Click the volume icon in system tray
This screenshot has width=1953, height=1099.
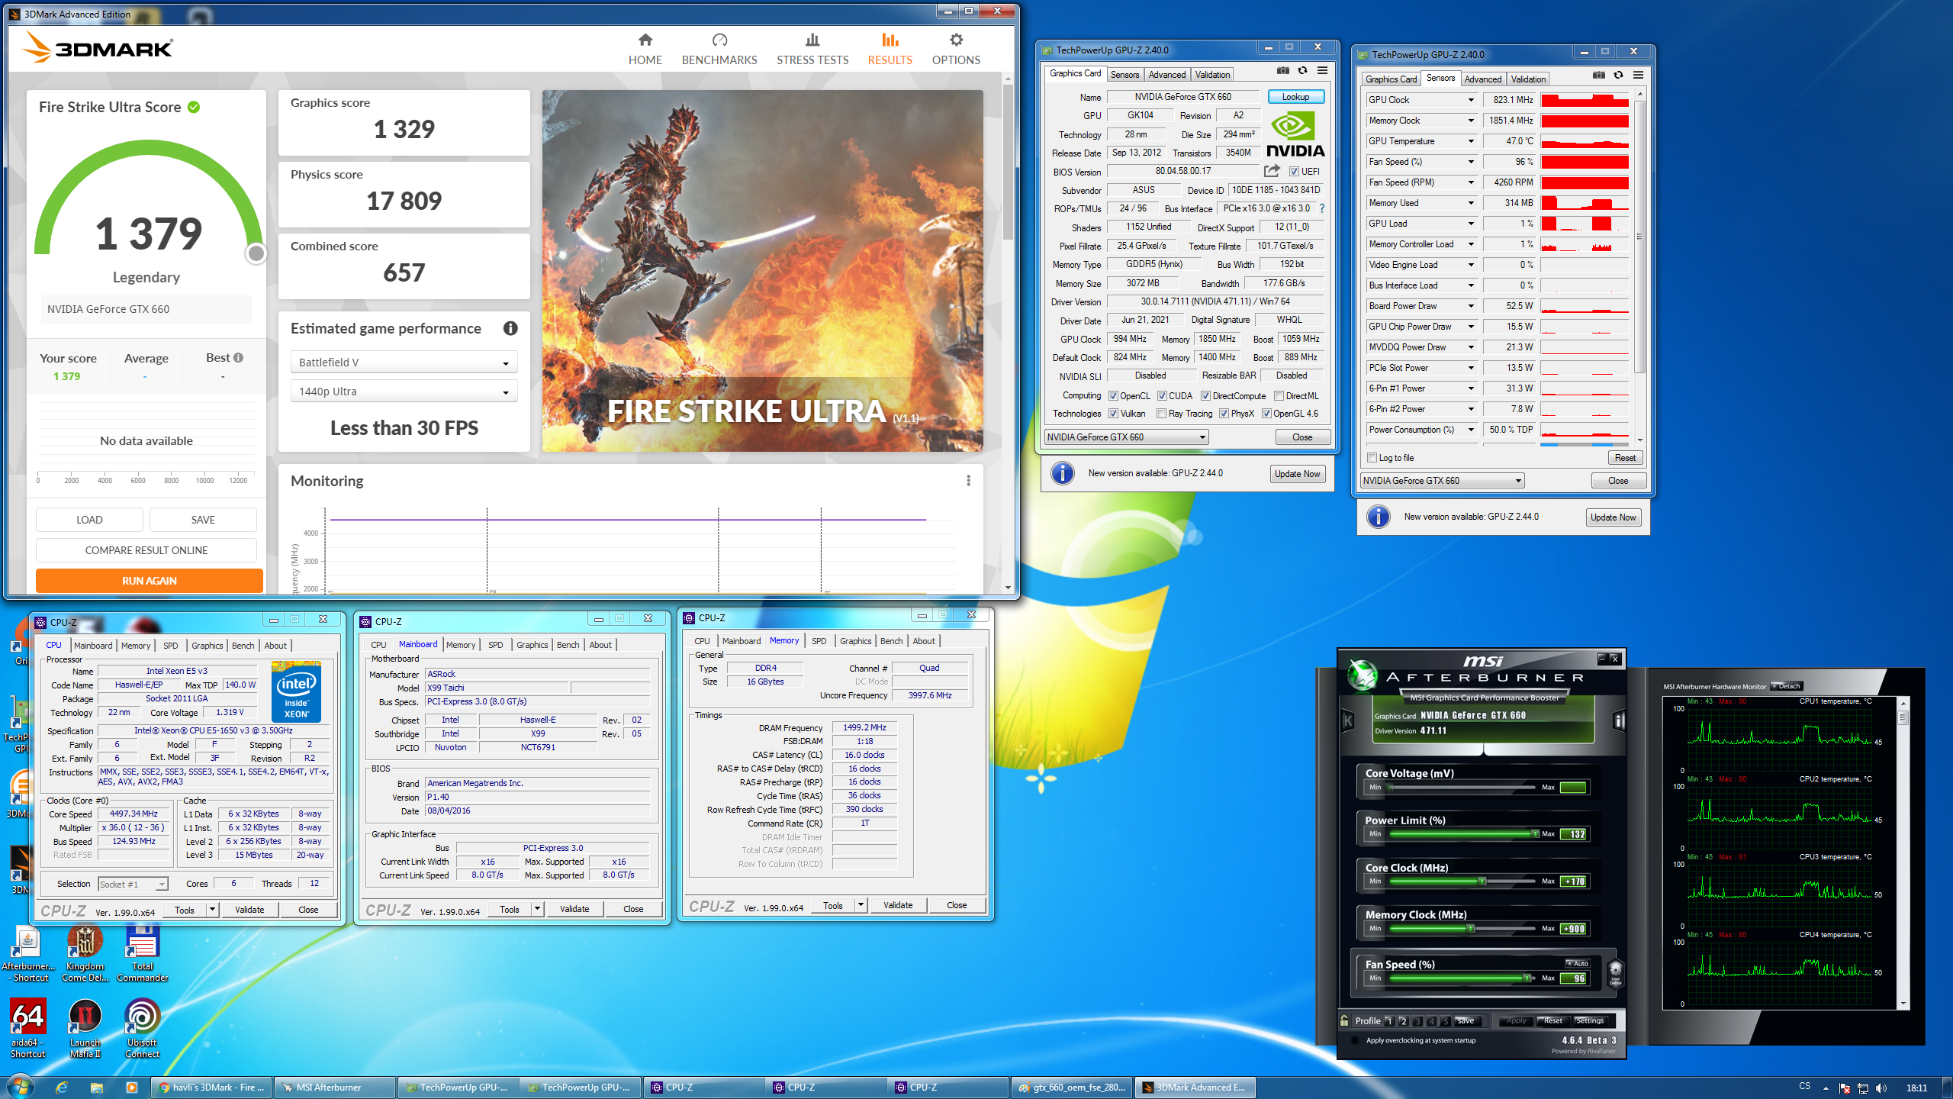[x=1881, y=1088]
